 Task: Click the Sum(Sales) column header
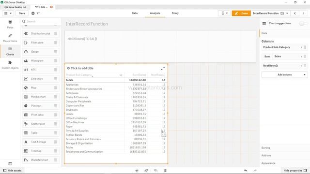coord(139,75)
